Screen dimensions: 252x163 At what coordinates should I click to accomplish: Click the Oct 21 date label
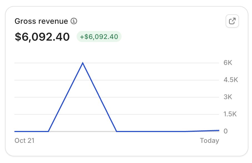point(25,141)
